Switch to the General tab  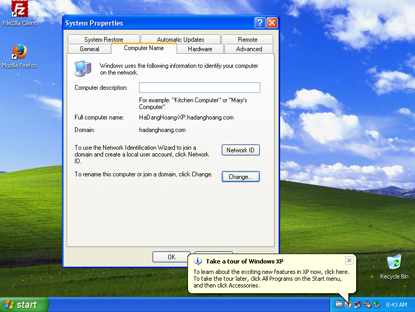(x=90, y=49)
